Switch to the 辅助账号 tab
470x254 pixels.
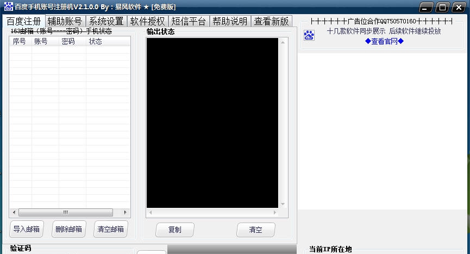coord(65,21)
